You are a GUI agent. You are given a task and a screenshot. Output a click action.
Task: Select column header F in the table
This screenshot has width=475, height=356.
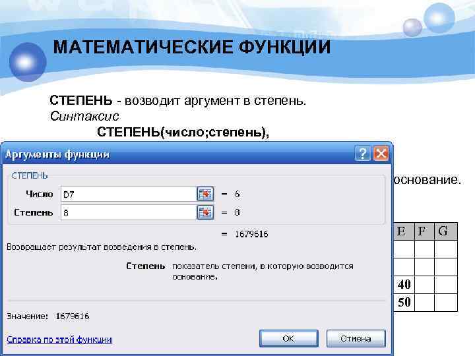(424, 231)
